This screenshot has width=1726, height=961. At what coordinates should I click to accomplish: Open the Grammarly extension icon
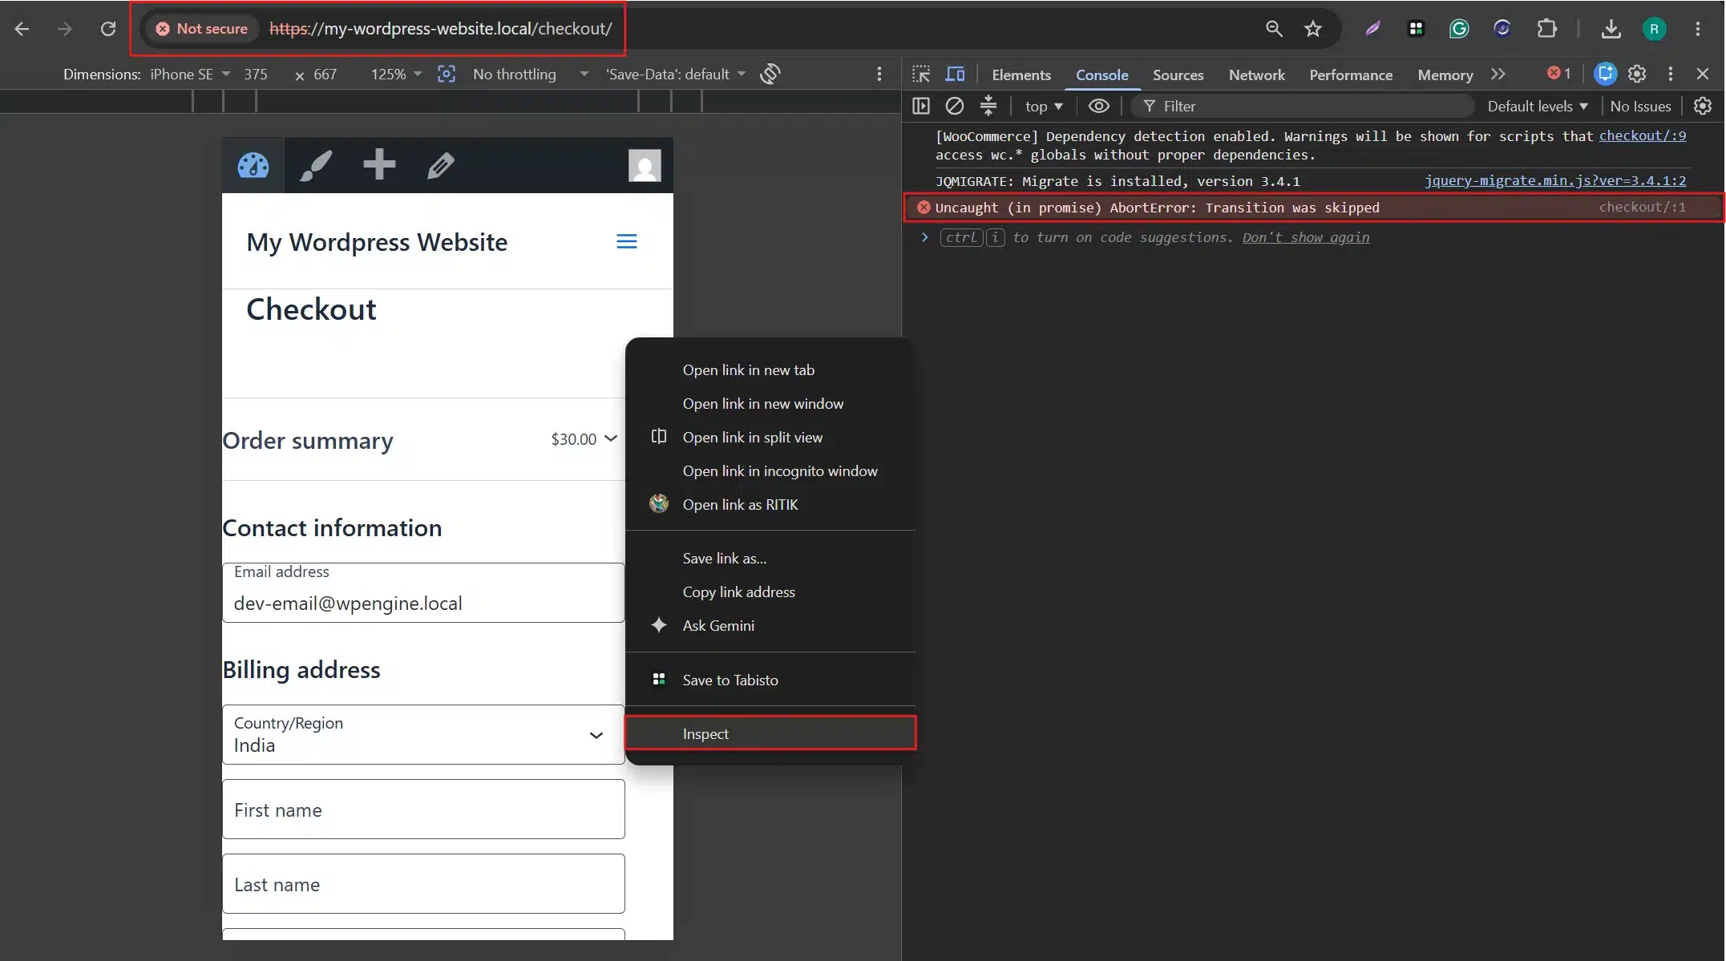(1459, 29)
